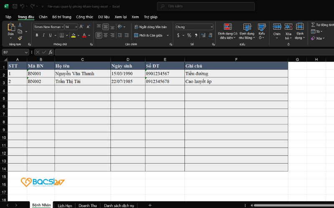334x208 pixels.
Task: Click the Name Box showing B7
Action: pos(15,52)
